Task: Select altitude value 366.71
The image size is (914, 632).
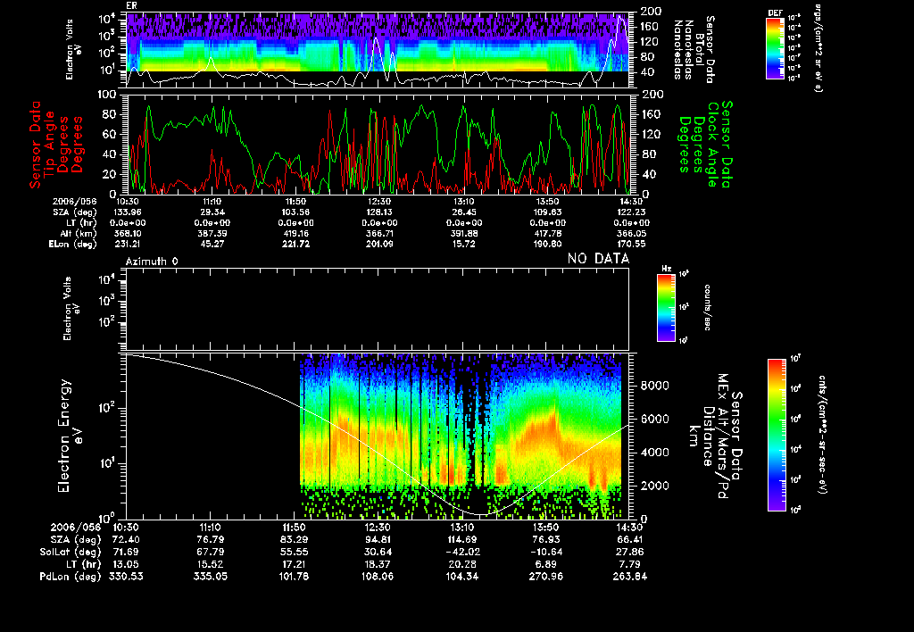Action: click(x=379, y=233)
